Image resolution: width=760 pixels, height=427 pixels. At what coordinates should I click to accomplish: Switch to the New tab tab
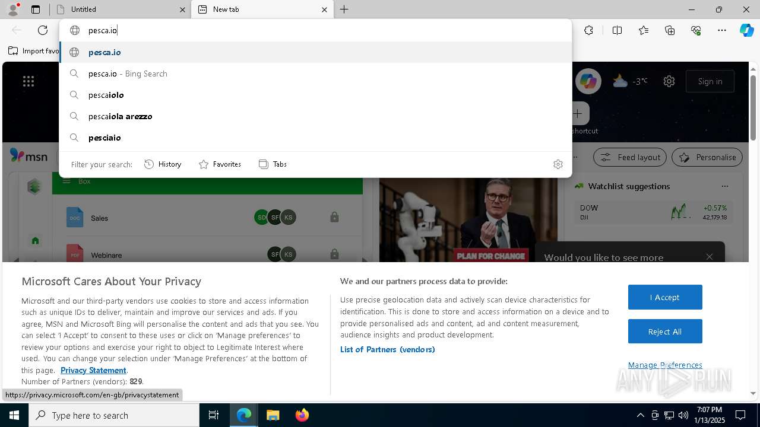pos(261,9)
